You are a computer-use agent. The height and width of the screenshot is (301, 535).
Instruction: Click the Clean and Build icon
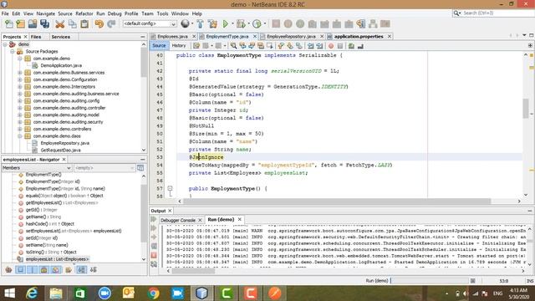(x=212, y=23)
